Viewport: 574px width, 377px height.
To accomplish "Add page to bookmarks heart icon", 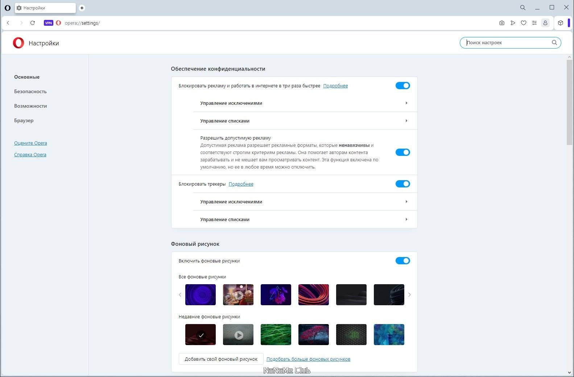I will pyautogui.click(x=524, y=23).
